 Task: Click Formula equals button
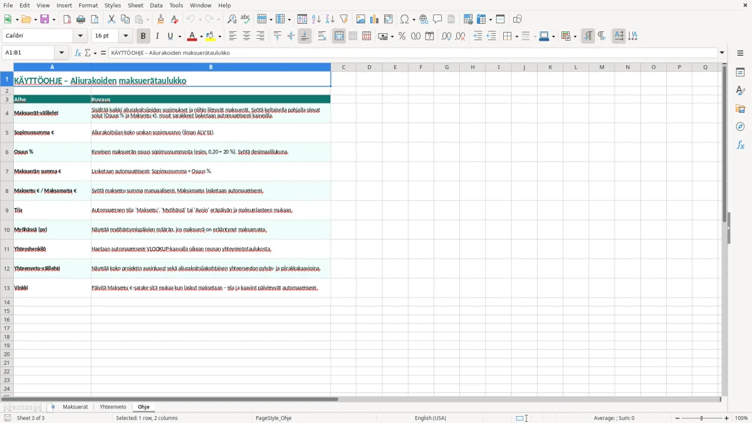(x=103, y=53)
